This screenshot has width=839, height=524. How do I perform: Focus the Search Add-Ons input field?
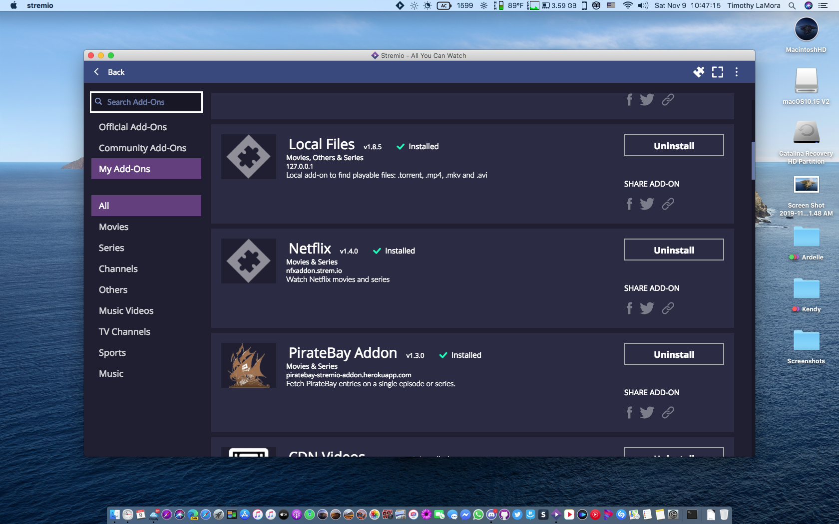[x=146, y=102]
